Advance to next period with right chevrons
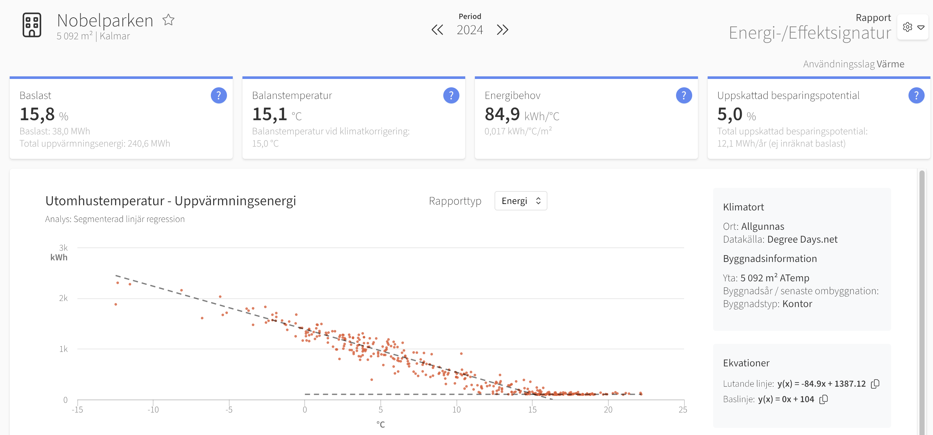Screen dimensions: 933x435 point(502,30)
